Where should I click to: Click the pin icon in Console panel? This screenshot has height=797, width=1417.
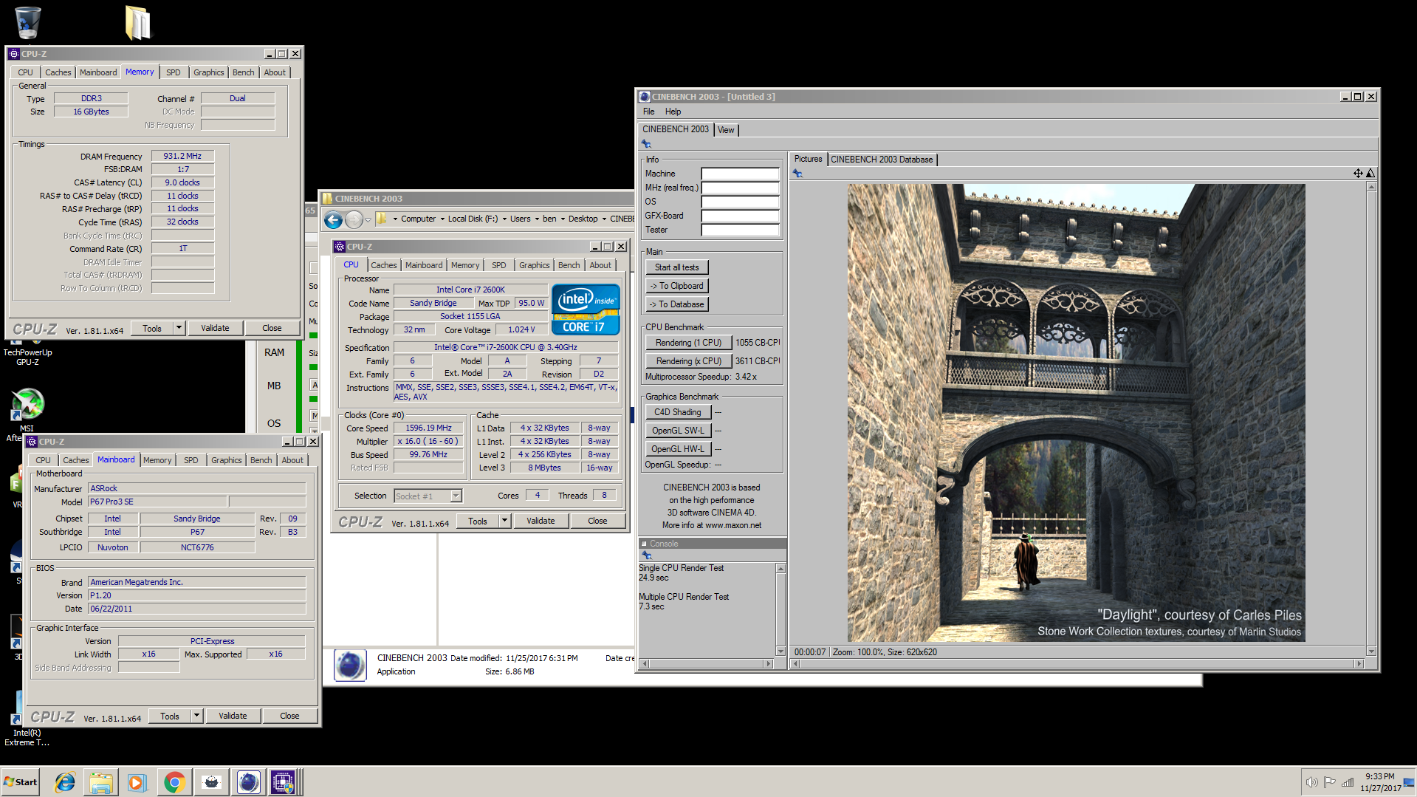[647, 555]
